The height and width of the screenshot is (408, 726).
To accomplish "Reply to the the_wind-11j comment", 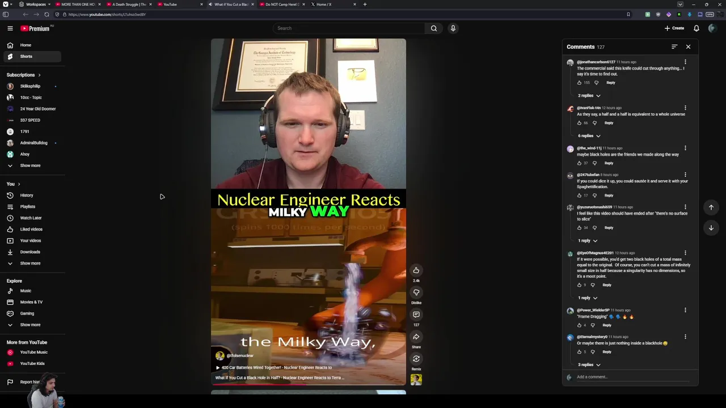I will [x=609, y=163].
